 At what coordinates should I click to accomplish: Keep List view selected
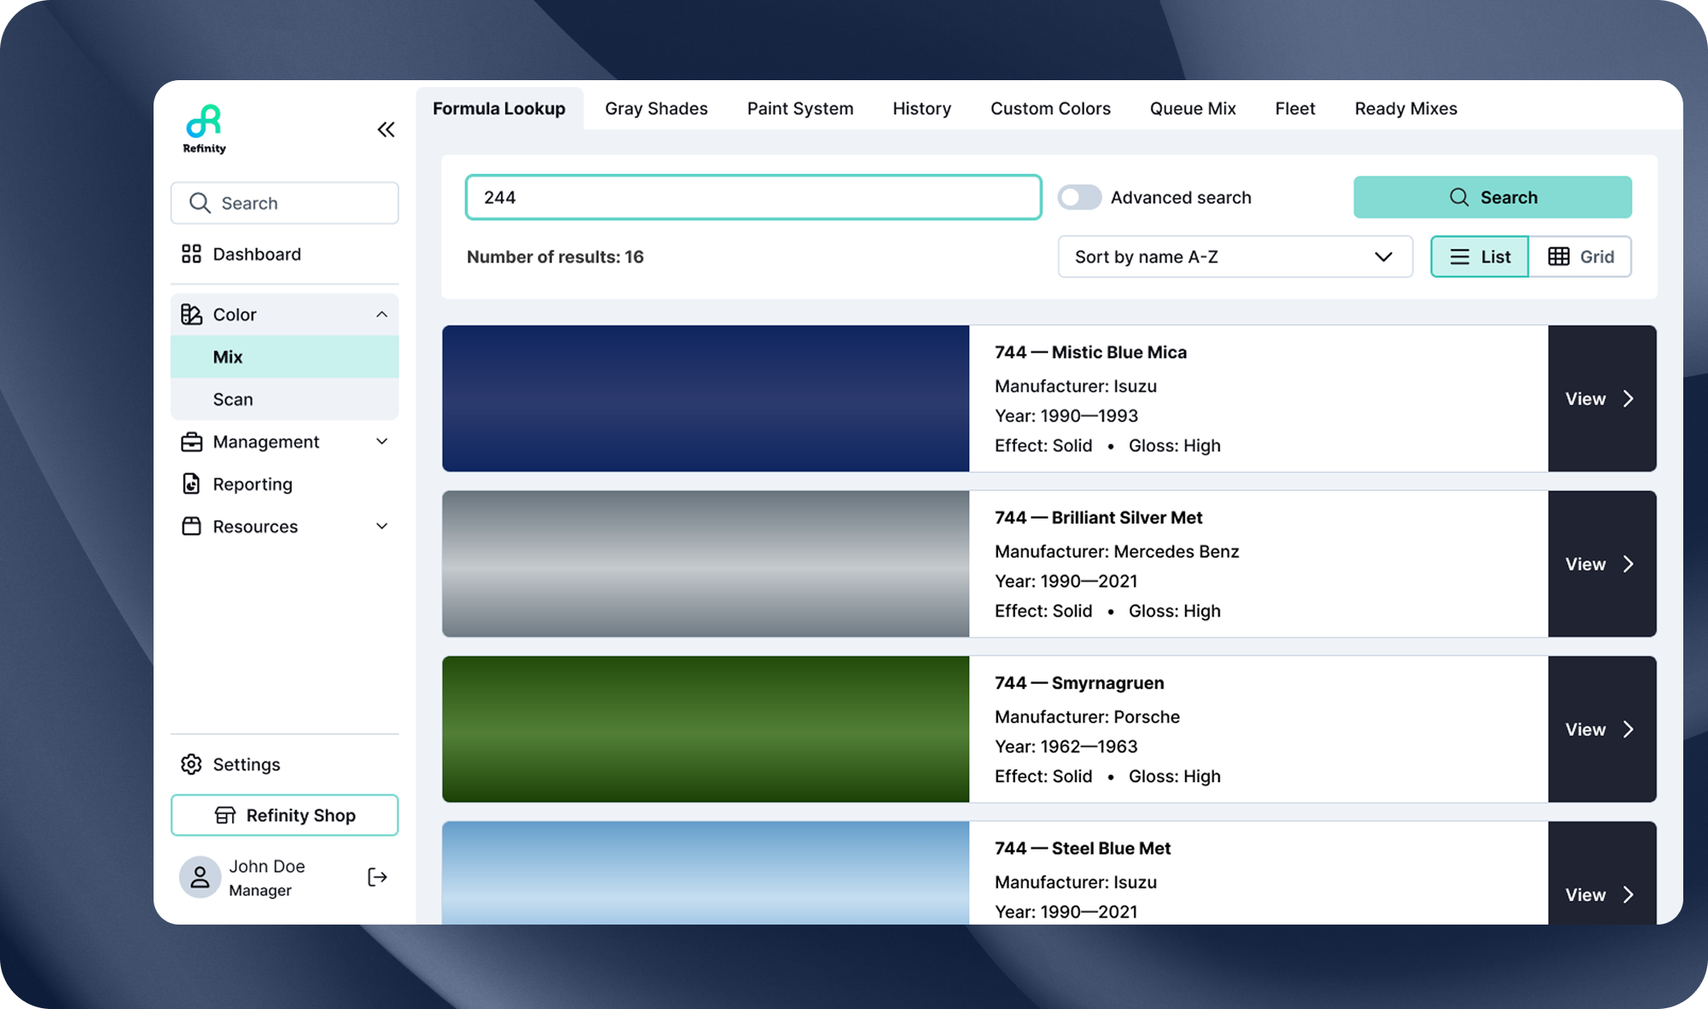[x=1479, y=256]
